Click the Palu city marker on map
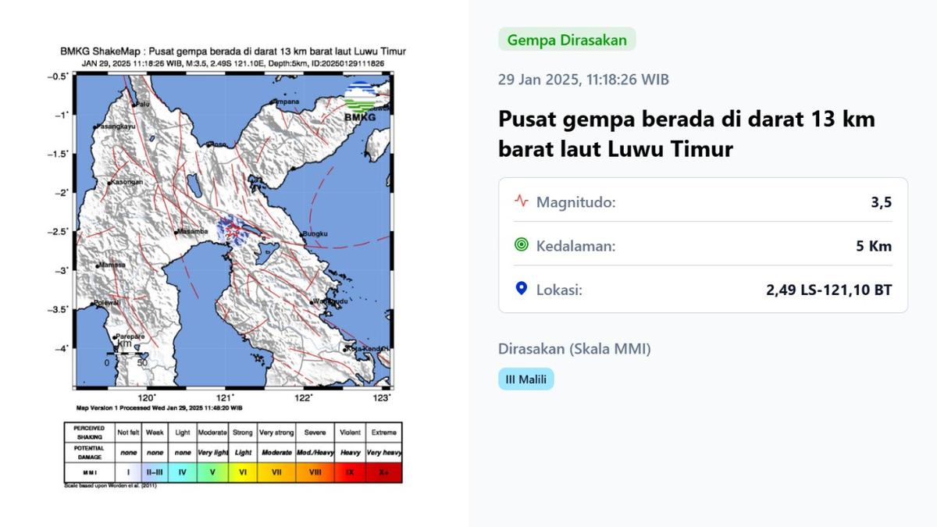The width and height of the screenshot is (937, 527). [134, 104]
